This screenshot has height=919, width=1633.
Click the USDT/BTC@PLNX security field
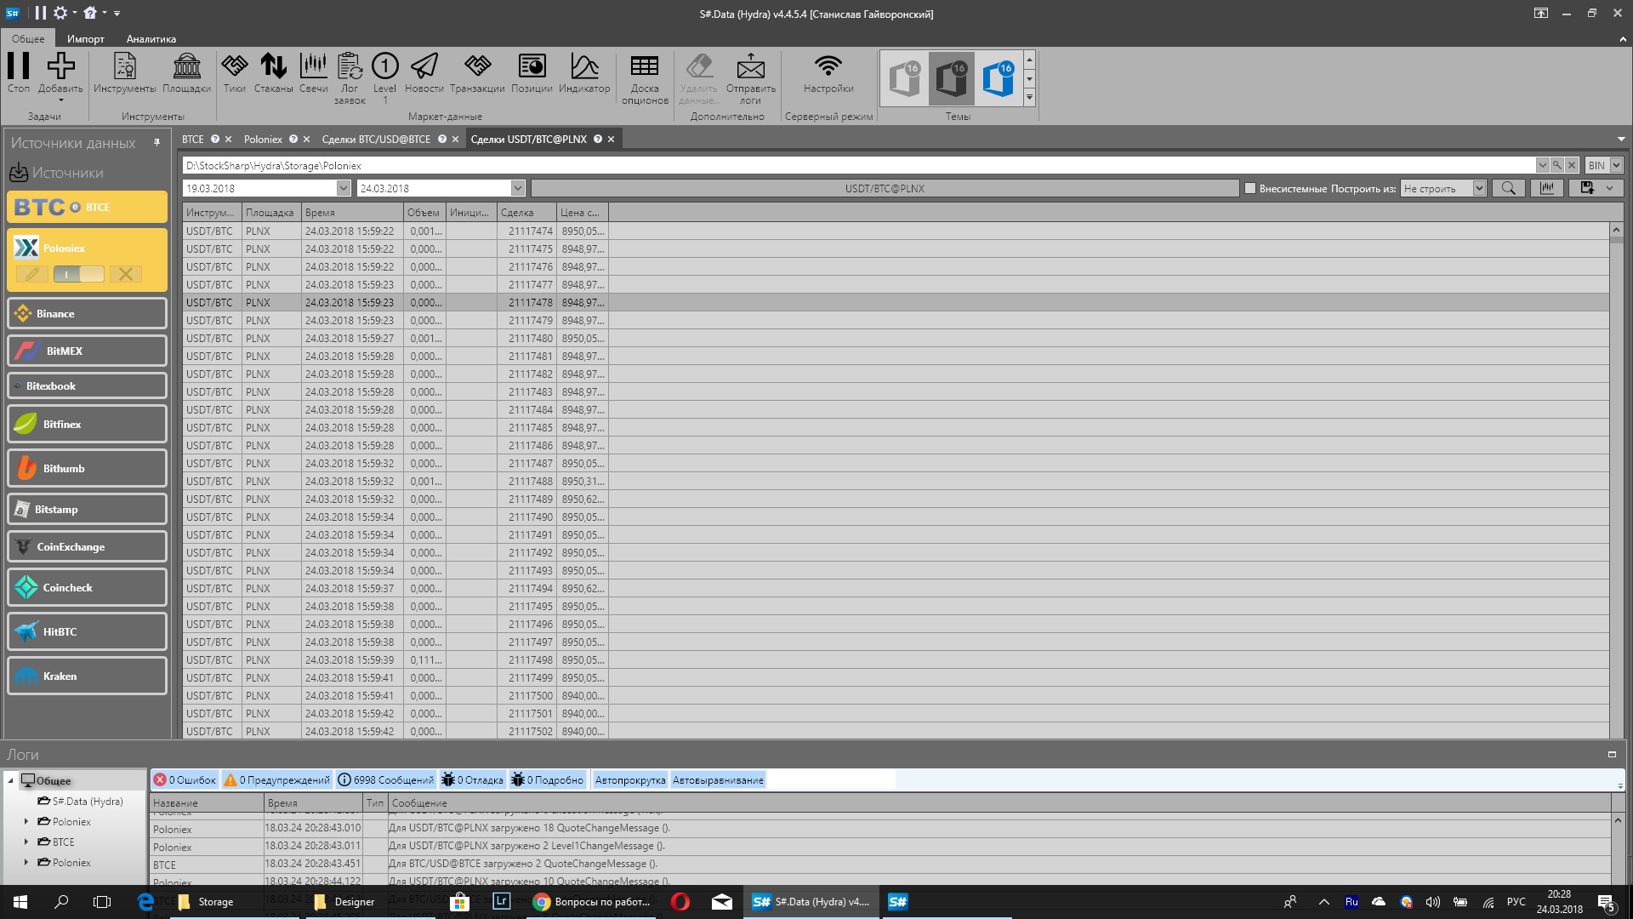pos(885,188)
